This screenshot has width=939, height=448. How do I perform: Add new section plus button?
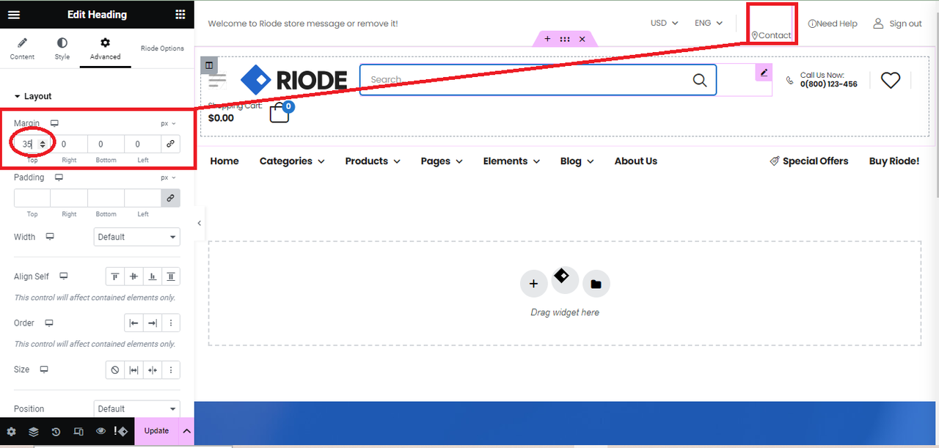pos(533,284)
